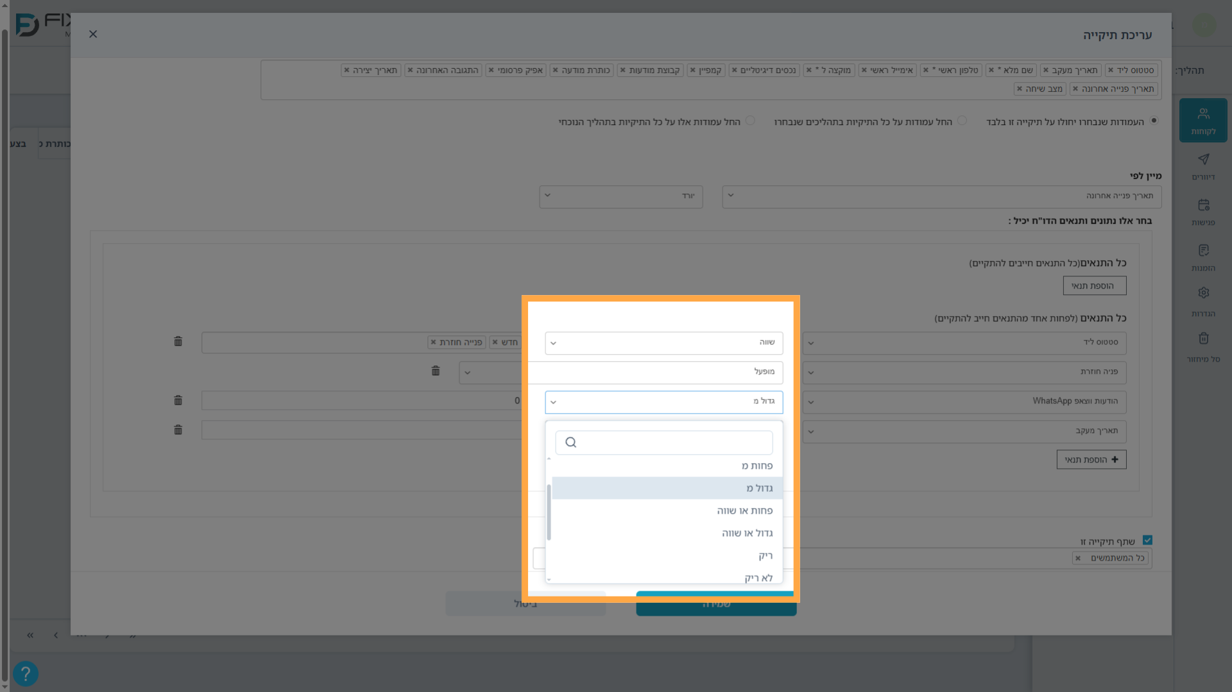Open the סטטוס ליד condition field dropdown
Viewport: 1232px width, 692px height.
pos(964,342)
